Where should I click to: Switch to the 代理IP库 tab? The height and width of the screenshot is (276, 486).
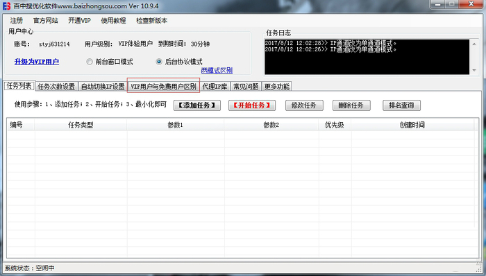215,86
